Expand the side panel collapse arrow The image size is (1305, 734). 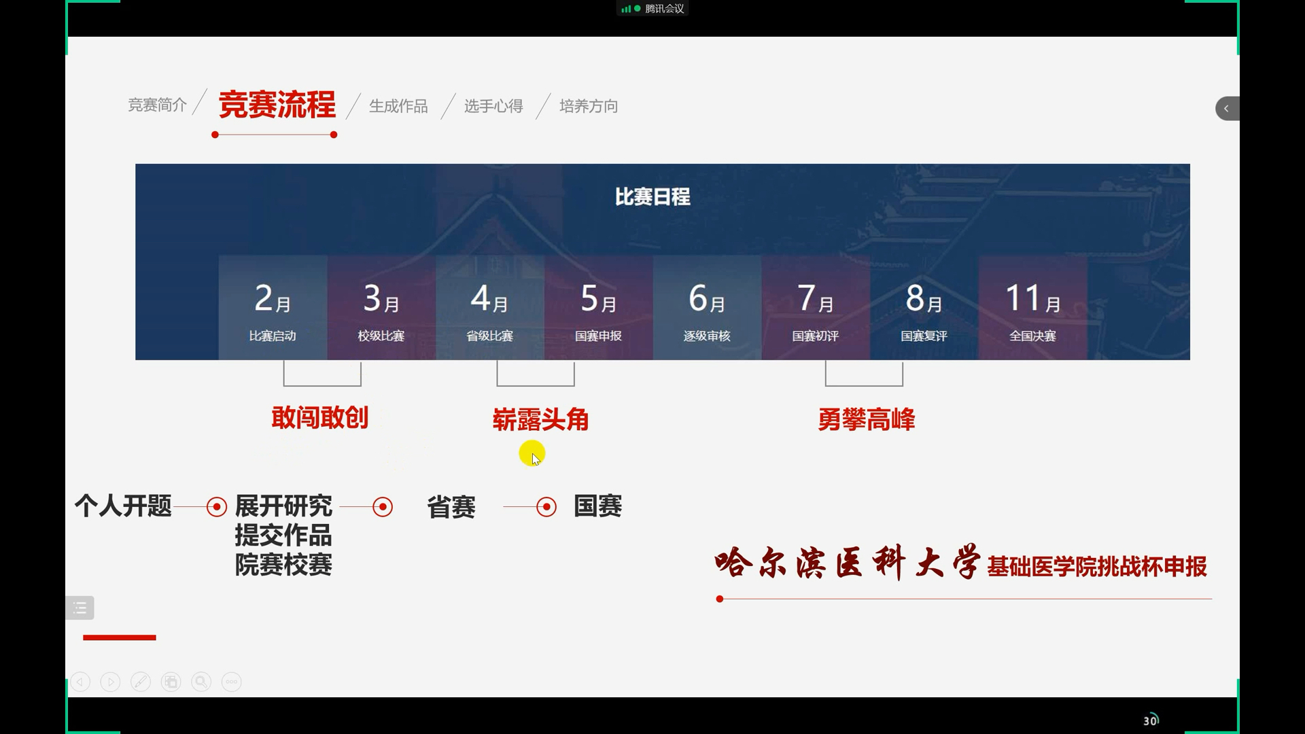pos(1227,109)
